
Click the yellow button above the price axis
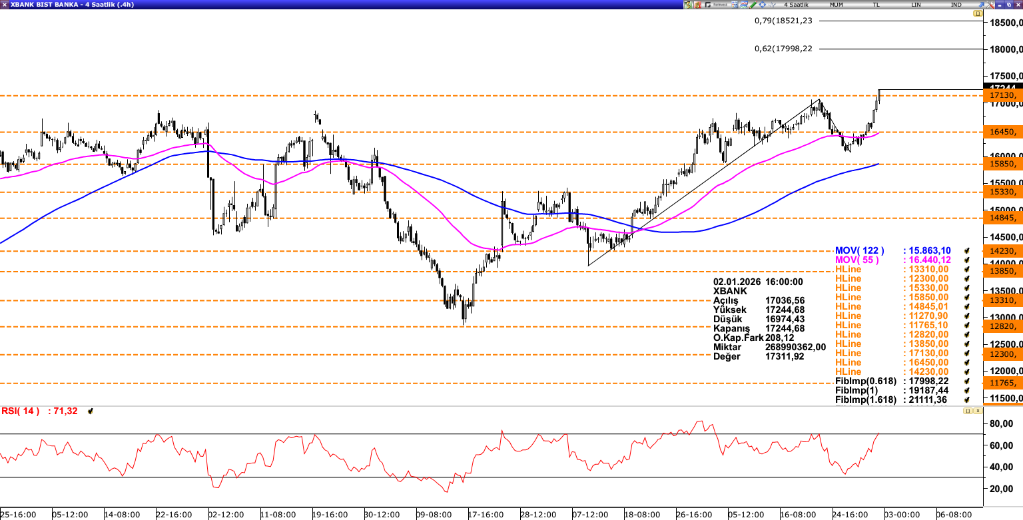coord(978,13)
